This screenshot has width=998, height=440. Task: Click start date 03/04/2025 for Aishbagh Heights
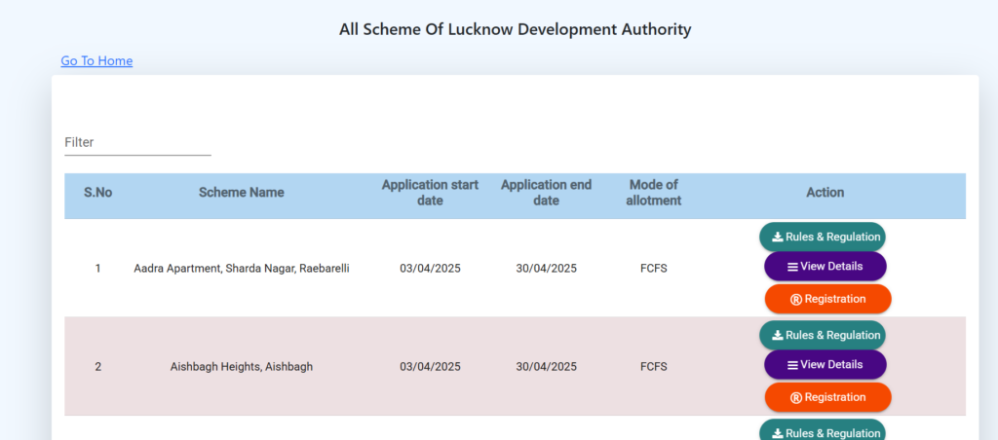tap(430, 367)
